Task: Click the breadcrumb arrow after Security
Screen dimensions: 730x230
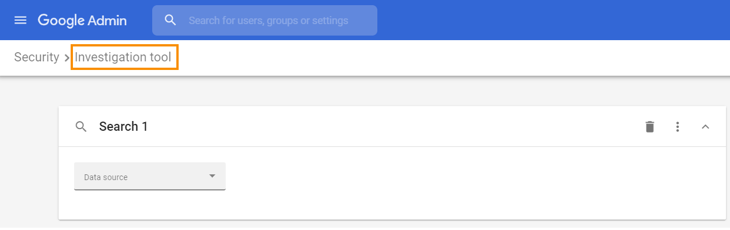Action: (x=67, y=58)
